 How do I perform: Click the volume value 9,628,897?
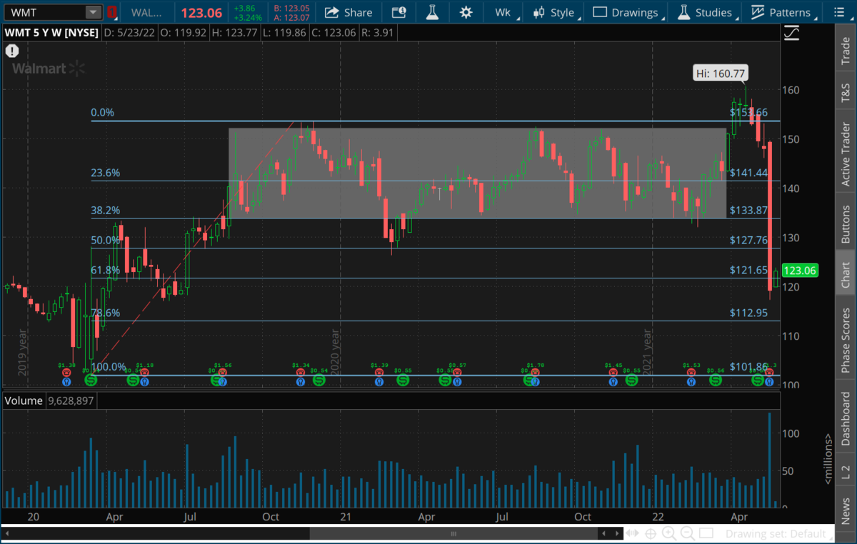tap(71, 401)
